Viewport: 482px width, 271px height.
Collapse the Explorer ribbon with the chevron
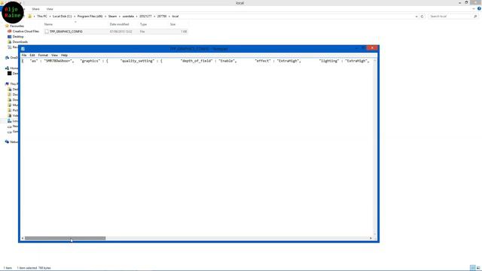pos(474,9)
